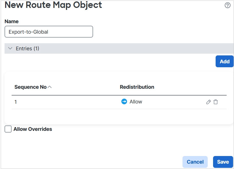Save the route map object
This screenshot has height=169, width=234.
pos(223,162)
